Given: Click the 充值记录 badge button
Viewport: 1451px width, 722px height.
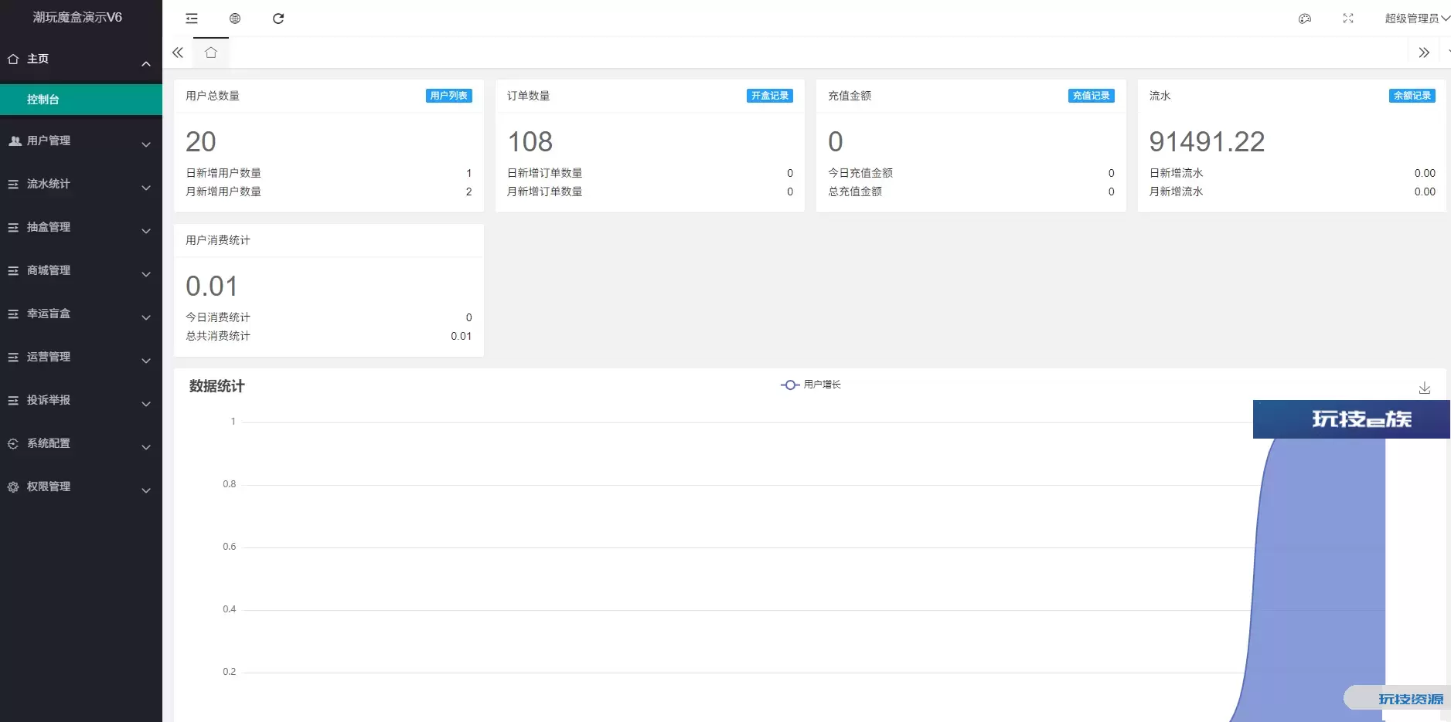Looking at the screenshot, I should (x=1092, y=96).
